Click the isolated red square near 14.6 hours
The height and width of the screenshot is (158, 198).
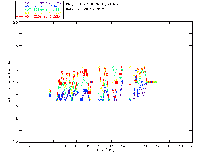(x=130, y=85)
